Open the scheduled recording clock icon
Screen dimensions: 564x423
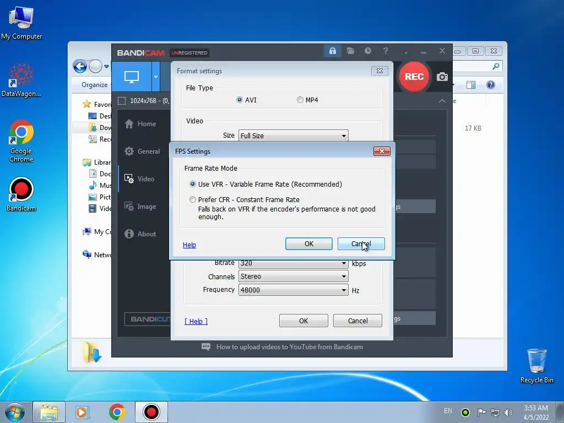tap(367, 51)
